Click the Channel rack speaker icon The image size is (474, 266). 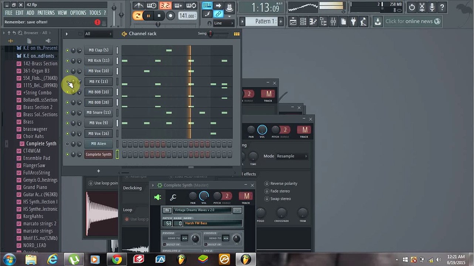(124, 34)
